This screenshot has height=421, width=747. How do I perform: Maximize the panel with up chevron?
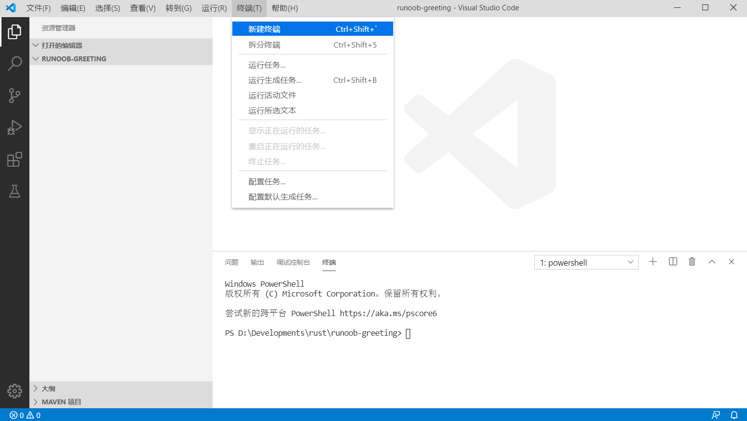tap(712, 262)
